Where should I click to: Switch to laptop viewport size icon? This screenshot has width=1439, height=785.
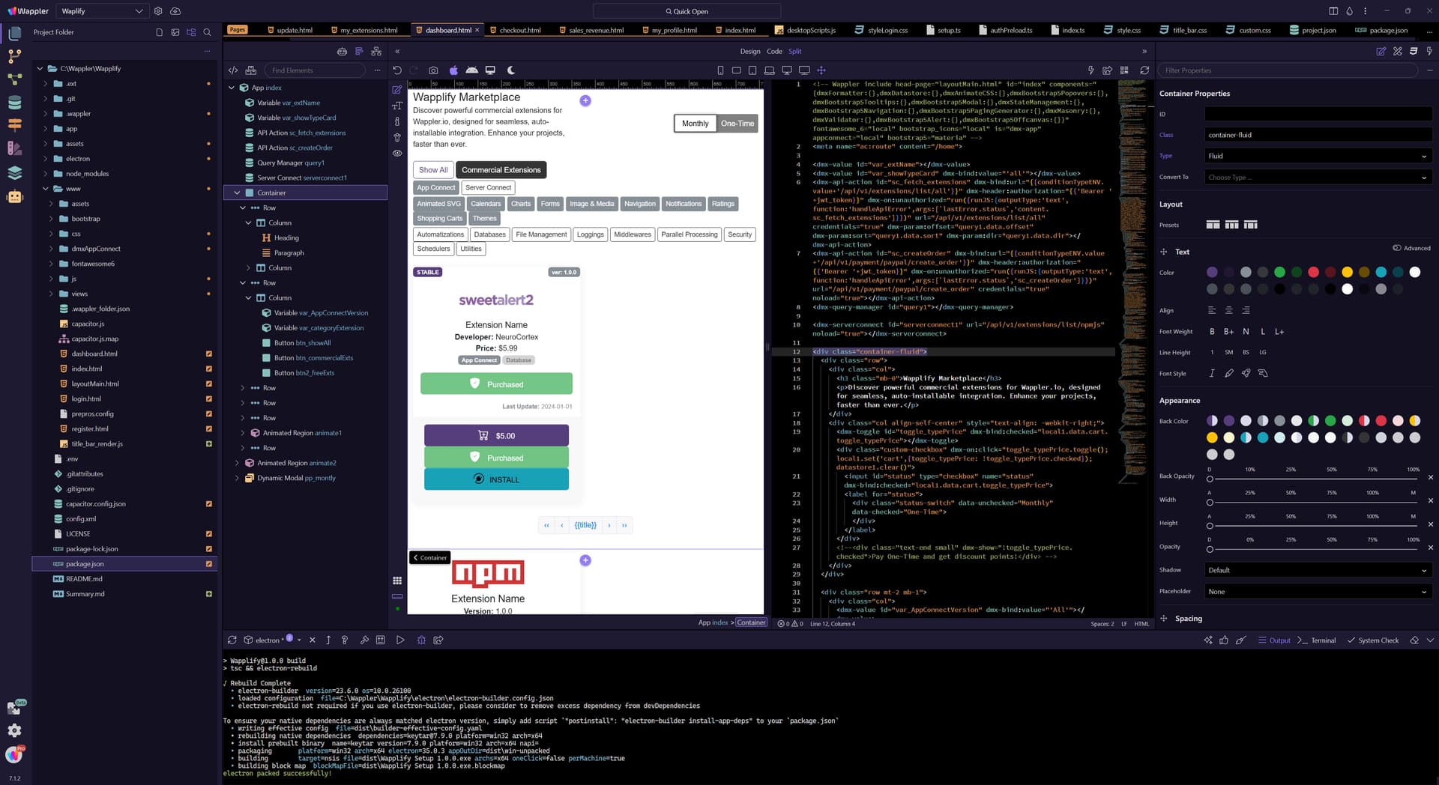[769, 70]
